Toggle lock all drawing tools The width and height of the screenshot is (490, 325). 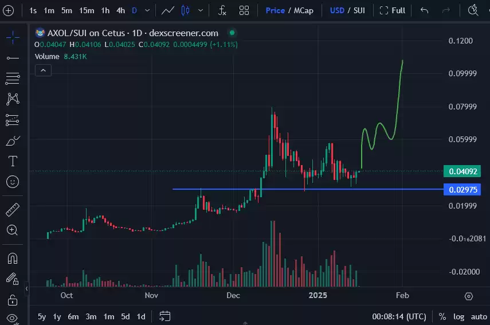click(x=13, y=300)
